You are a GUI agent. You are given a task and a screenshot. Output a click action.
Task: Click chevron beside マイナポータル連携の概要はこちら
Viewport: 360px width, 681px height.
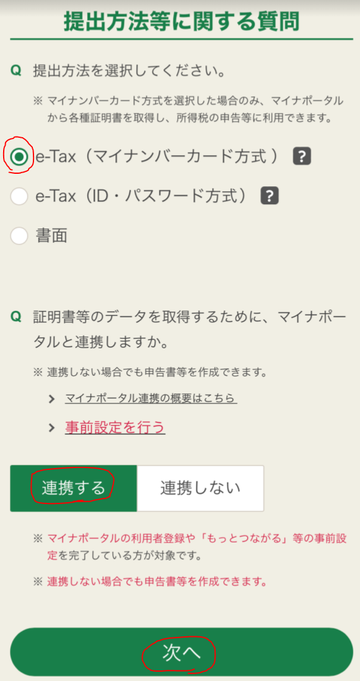[x=51, y=399]
